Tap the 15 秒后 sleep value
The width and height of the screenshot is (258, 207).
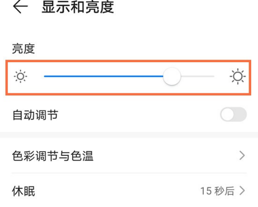click(x=217, y=190)
